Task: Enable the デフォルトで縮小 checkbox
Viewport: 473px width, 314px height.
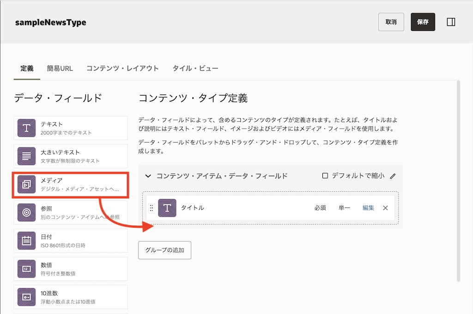Action: point(325,176)
